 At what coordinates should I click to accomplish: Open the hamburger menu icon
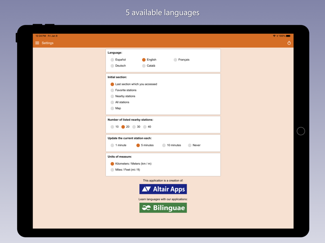coord(37,43)
